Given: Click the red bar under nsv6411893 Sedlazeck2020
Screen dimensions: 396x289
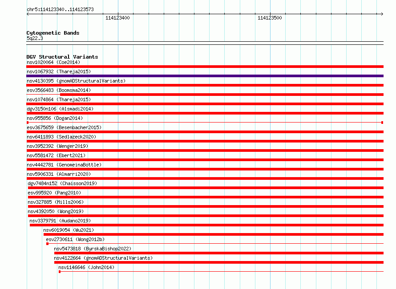Looking at the screenshot, I should 205,141.
